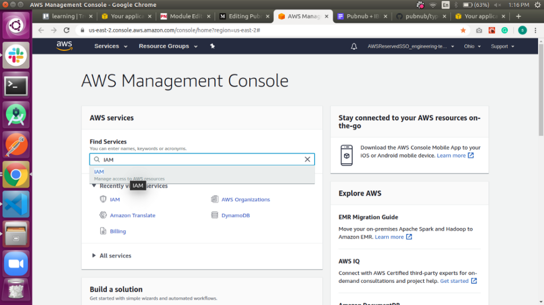This screenshot has height=305, width=544.
Task: Open the IAM recently visited link
Action: [x=115, y=199]
